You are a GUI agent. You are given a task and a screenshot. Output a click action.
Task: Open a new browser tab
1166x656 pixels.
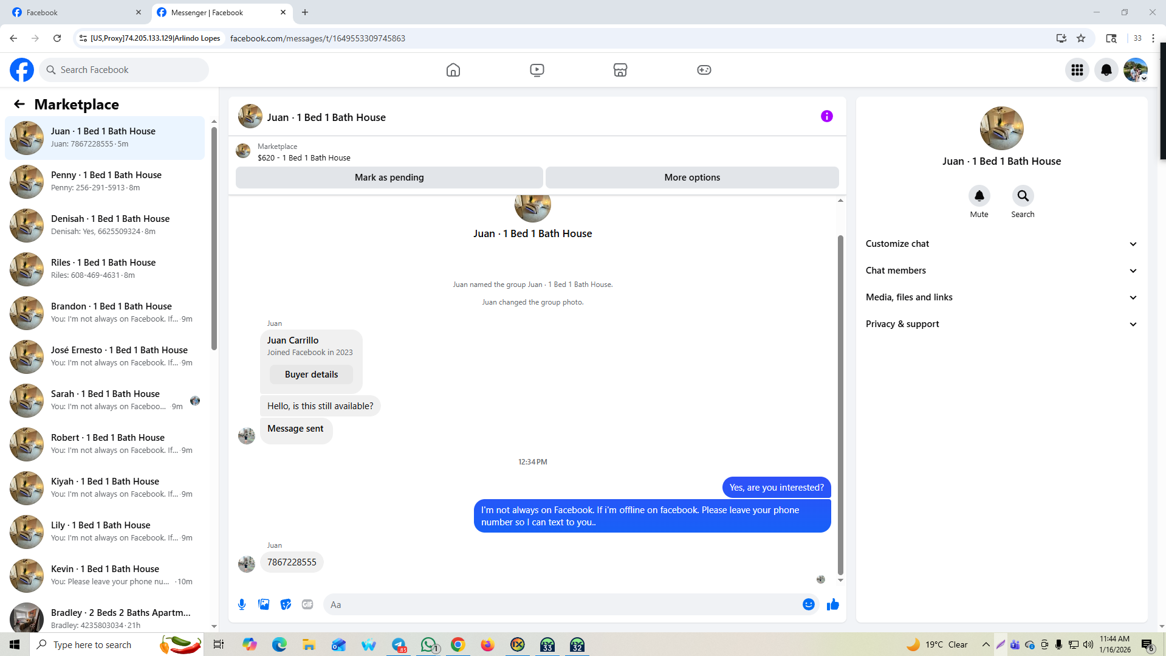pos(305,12)
